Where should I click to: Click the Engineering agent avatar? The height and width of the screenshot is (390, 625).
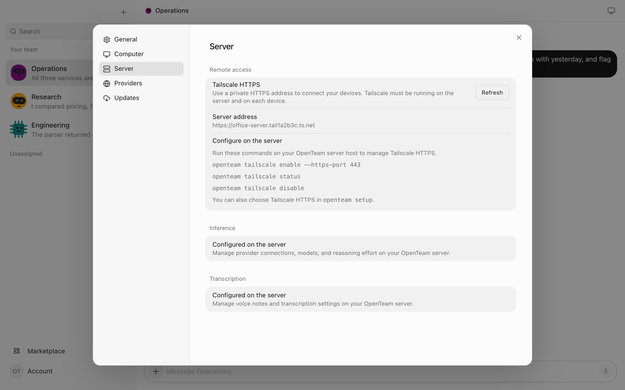click(19, 129)
